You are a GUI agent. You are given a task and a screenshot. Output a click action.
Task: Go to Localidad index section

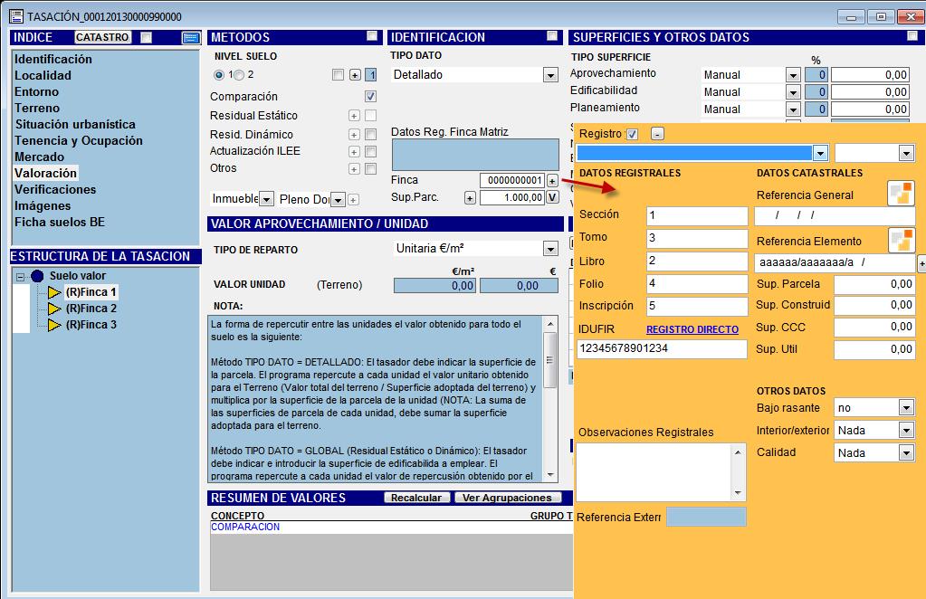point(43,75)
